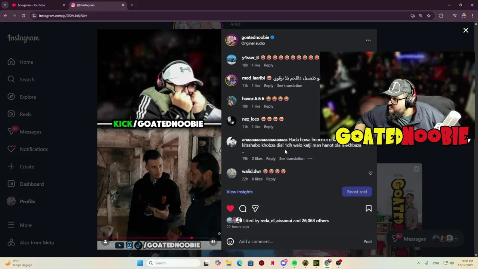Viewport: 478px width, 269px height.
Task: Close the post overlay with X
Action: pyautogui.click(x=466, y=30)
